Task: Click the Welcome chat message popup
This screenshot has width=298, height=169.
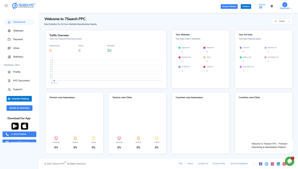Action: (x=271, y=145)
